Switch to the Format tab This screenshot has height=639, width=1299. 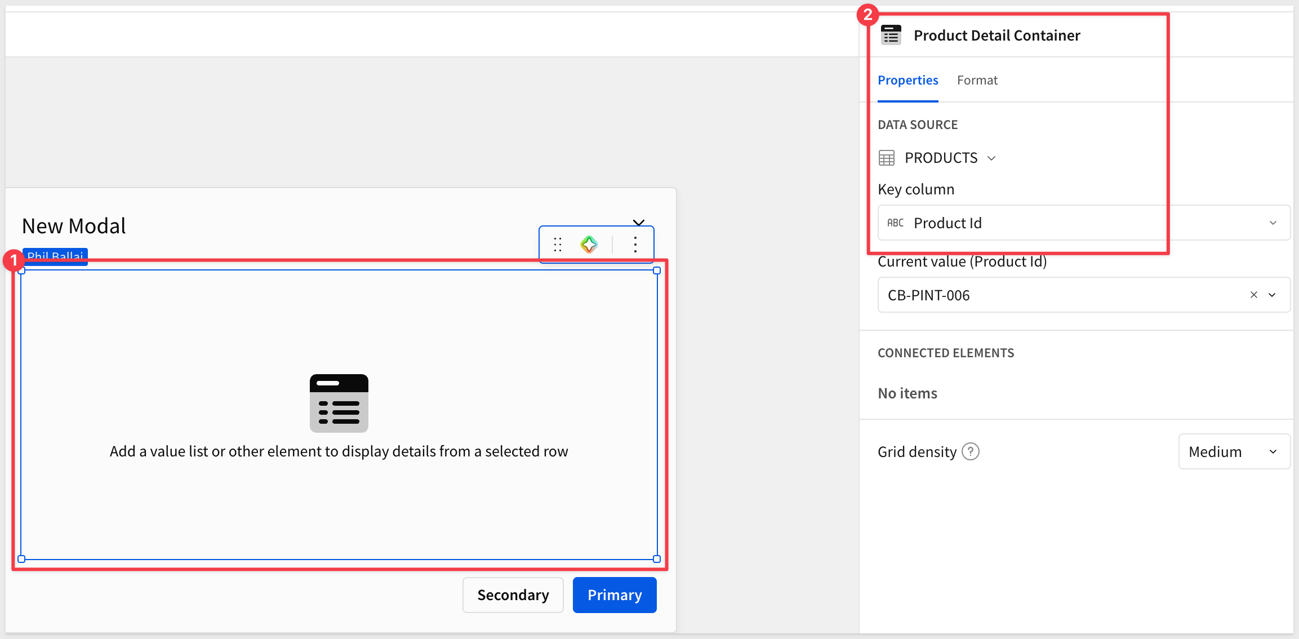(977, 81)
